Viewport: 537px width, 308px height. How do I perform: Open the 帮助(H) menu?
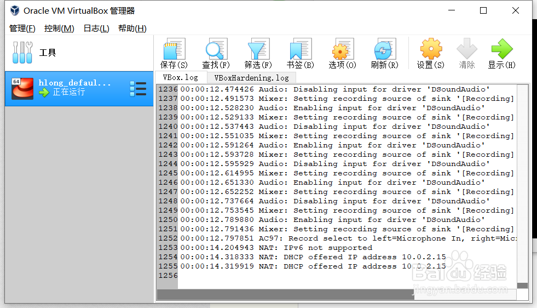[x=132, y=28]
